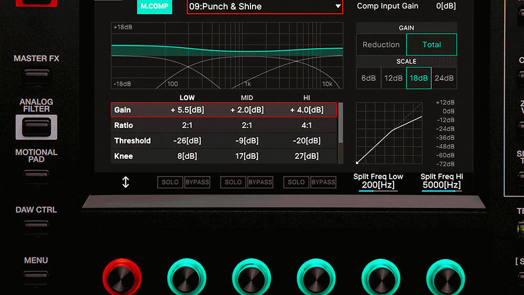Click the rightmost teal knob
The width and height of the screenshot is (524, 295).
(445, 277)
